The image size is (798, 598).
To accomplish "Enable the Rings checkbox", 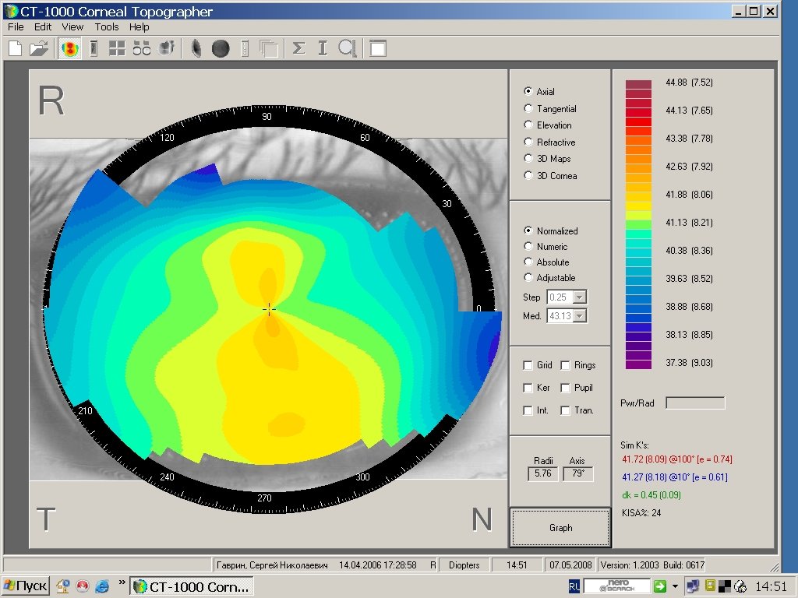I will click(565, 365).
